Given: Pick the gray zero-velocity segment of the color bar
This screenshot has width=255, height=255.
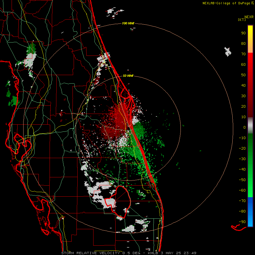Looking at the screenshot, I should coord(250,126).
